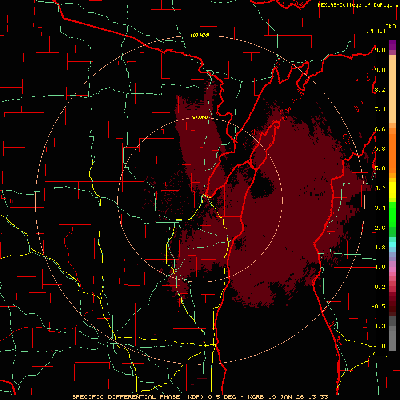The image size is (400, 400).
Task: Pick the pink band near 1.0
Action: pyautogui.click(x=392, y=269)
